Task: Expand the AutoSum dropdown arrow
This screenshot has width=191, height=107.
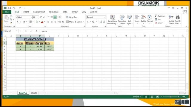Action: tap(167, 16)
